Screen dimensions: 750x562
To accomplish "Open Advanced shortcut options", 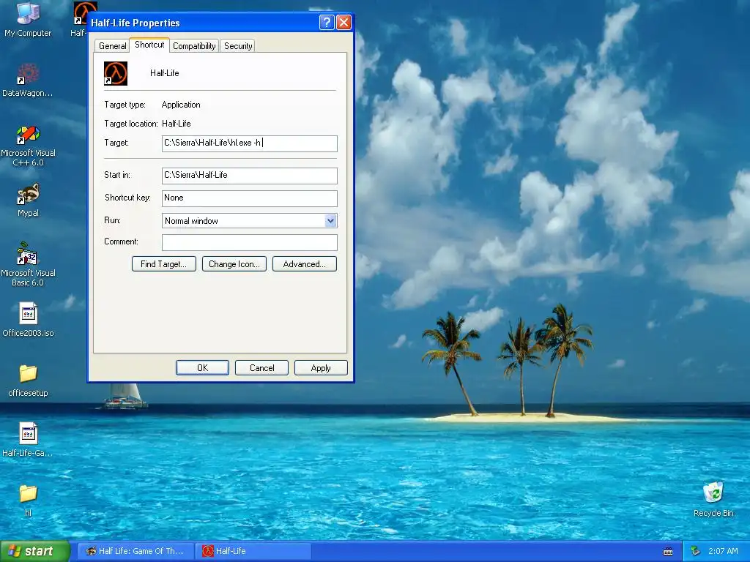I will click(304, 263).
